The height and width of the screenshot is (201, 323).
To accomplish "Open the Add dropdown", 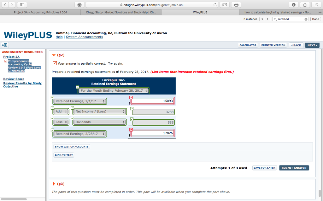I will point(61,111).
